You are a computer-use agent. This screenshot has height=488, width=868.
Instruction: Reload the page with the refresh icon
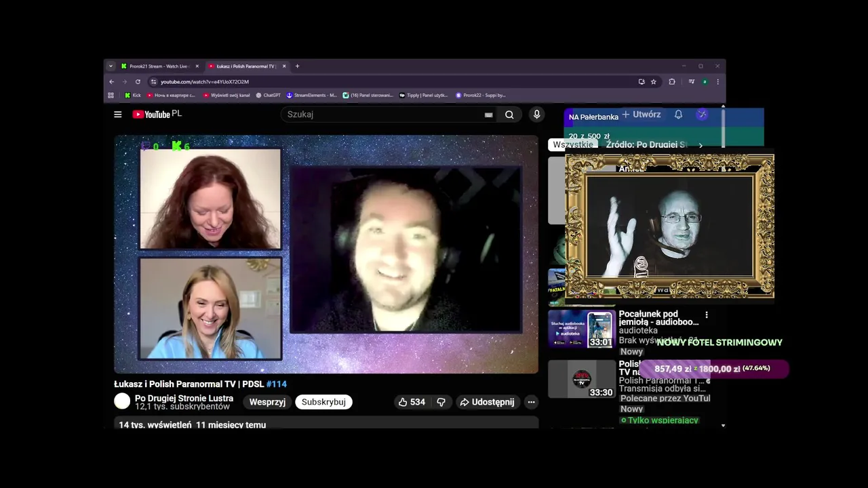pos(138,81)
